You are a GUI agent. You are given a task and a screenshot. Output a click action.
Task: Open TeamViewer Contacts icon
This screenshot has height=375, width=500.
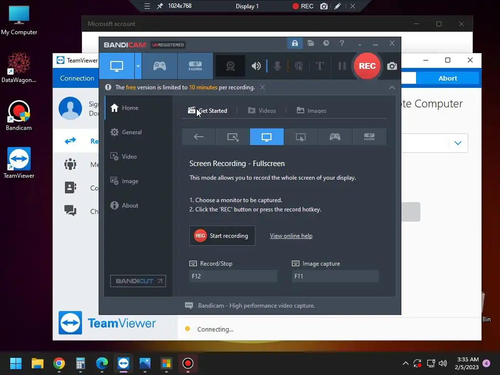pyautogui.click(x=70, y=187)
